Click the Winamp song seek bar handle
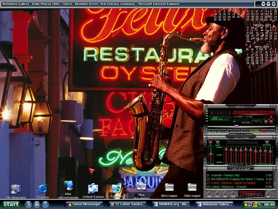The width and height of the screenshot is (278, 209). click(236, 126)
